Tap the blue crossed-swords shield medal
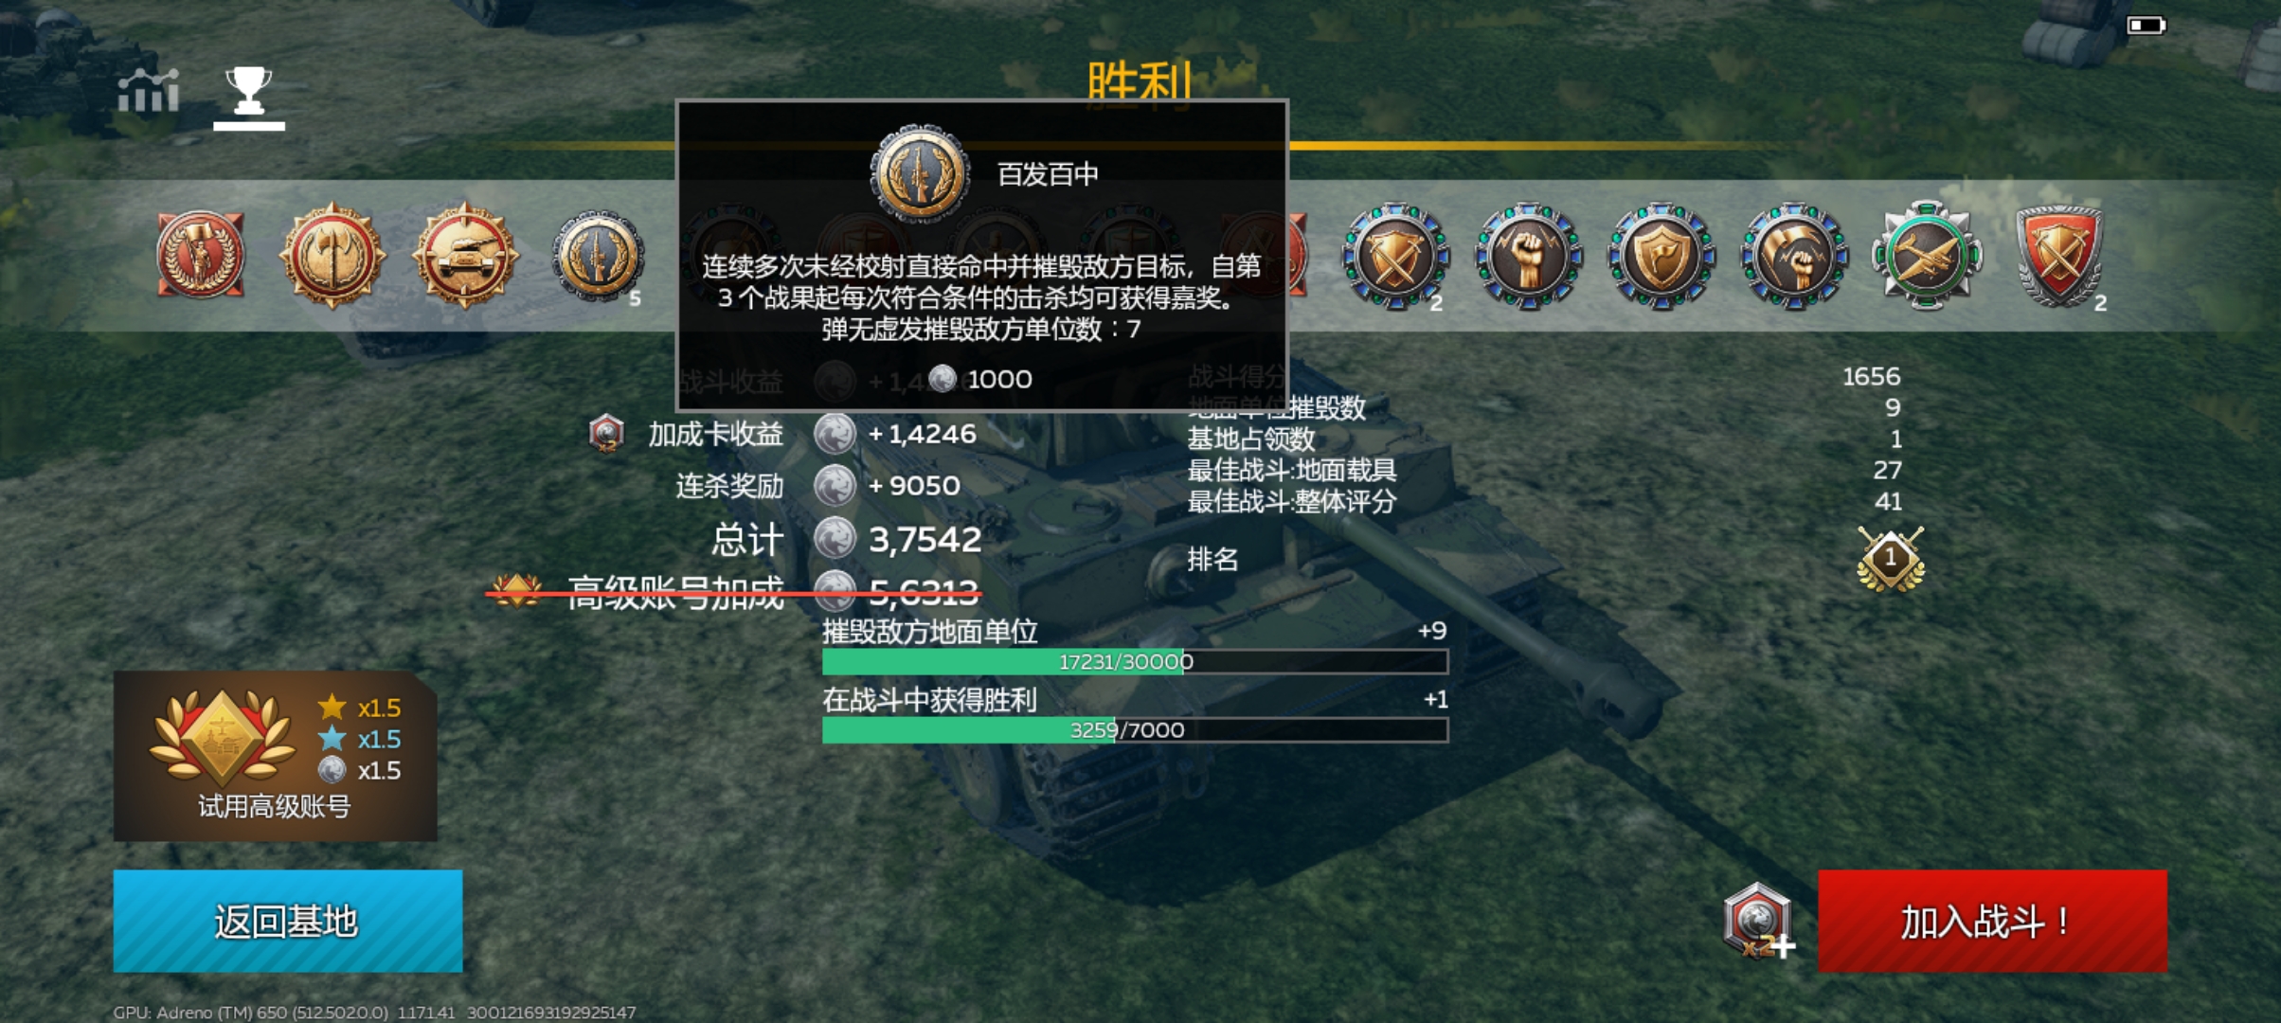Screen dimensions: 2281x1023 point(1395,256)
